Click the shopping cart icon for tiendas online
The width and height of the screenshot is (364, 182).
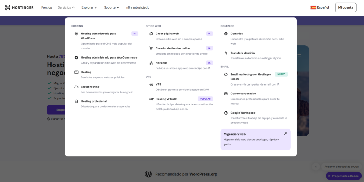151,48
